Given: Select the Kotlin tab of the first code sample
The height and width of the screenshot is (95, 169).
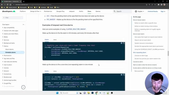Looking at the screenshot, I should pos(47,40).
